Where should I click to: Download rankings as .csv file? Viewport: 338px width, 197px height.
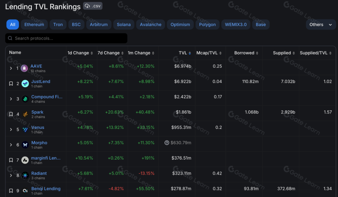93,6
